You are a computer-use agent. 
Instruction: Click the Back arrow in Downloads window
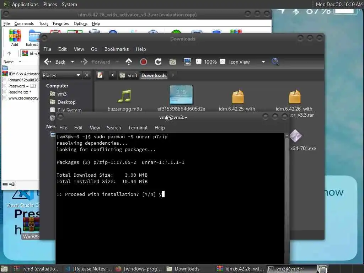tap(55, 62)
